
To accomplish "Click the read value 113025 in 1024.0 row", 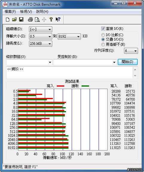I will [x=130, y=136].
